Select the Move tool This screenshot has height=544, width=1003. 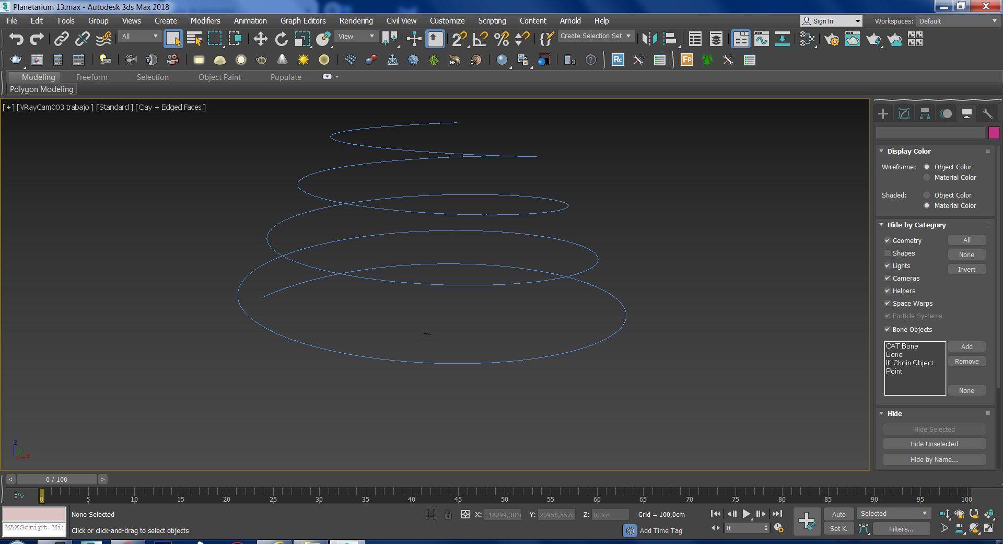tap(260, 39)
